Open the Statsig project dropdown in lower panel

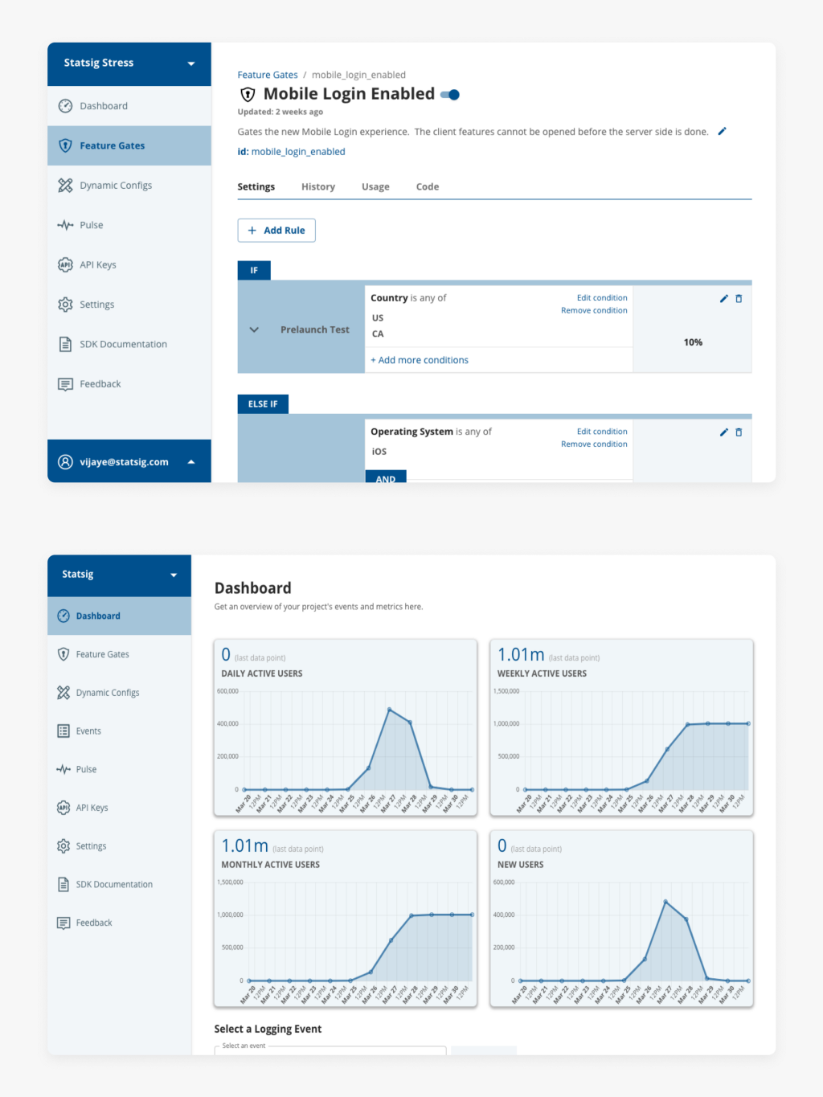pyautogui.click(x=174, y=575)
